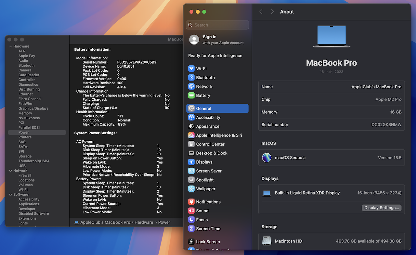
Task: Select Memory in System Information list
Action: click(25, 113)
